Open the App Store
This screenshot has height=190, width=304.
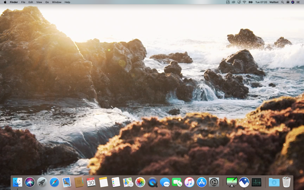click(202, 182)
